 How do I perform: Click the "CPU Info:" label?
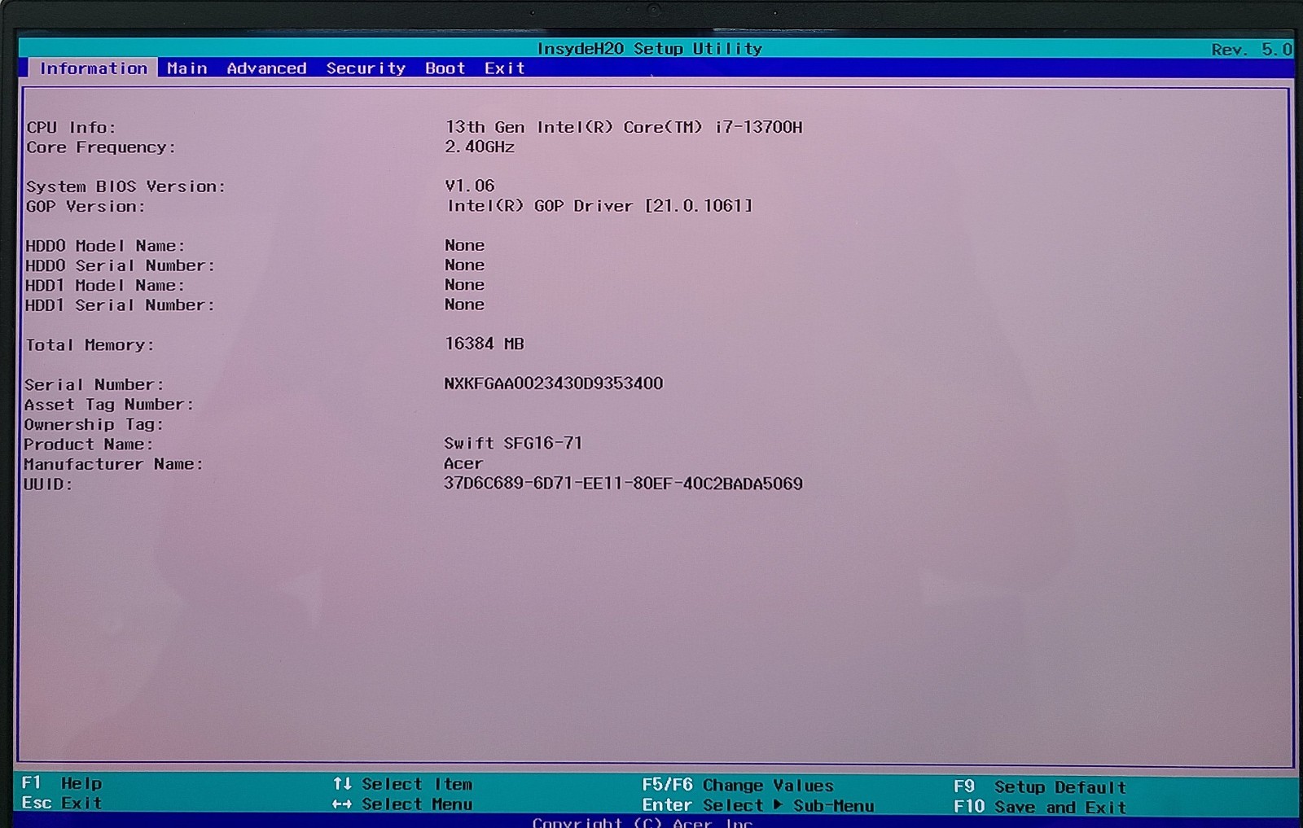tap(71, 128)
